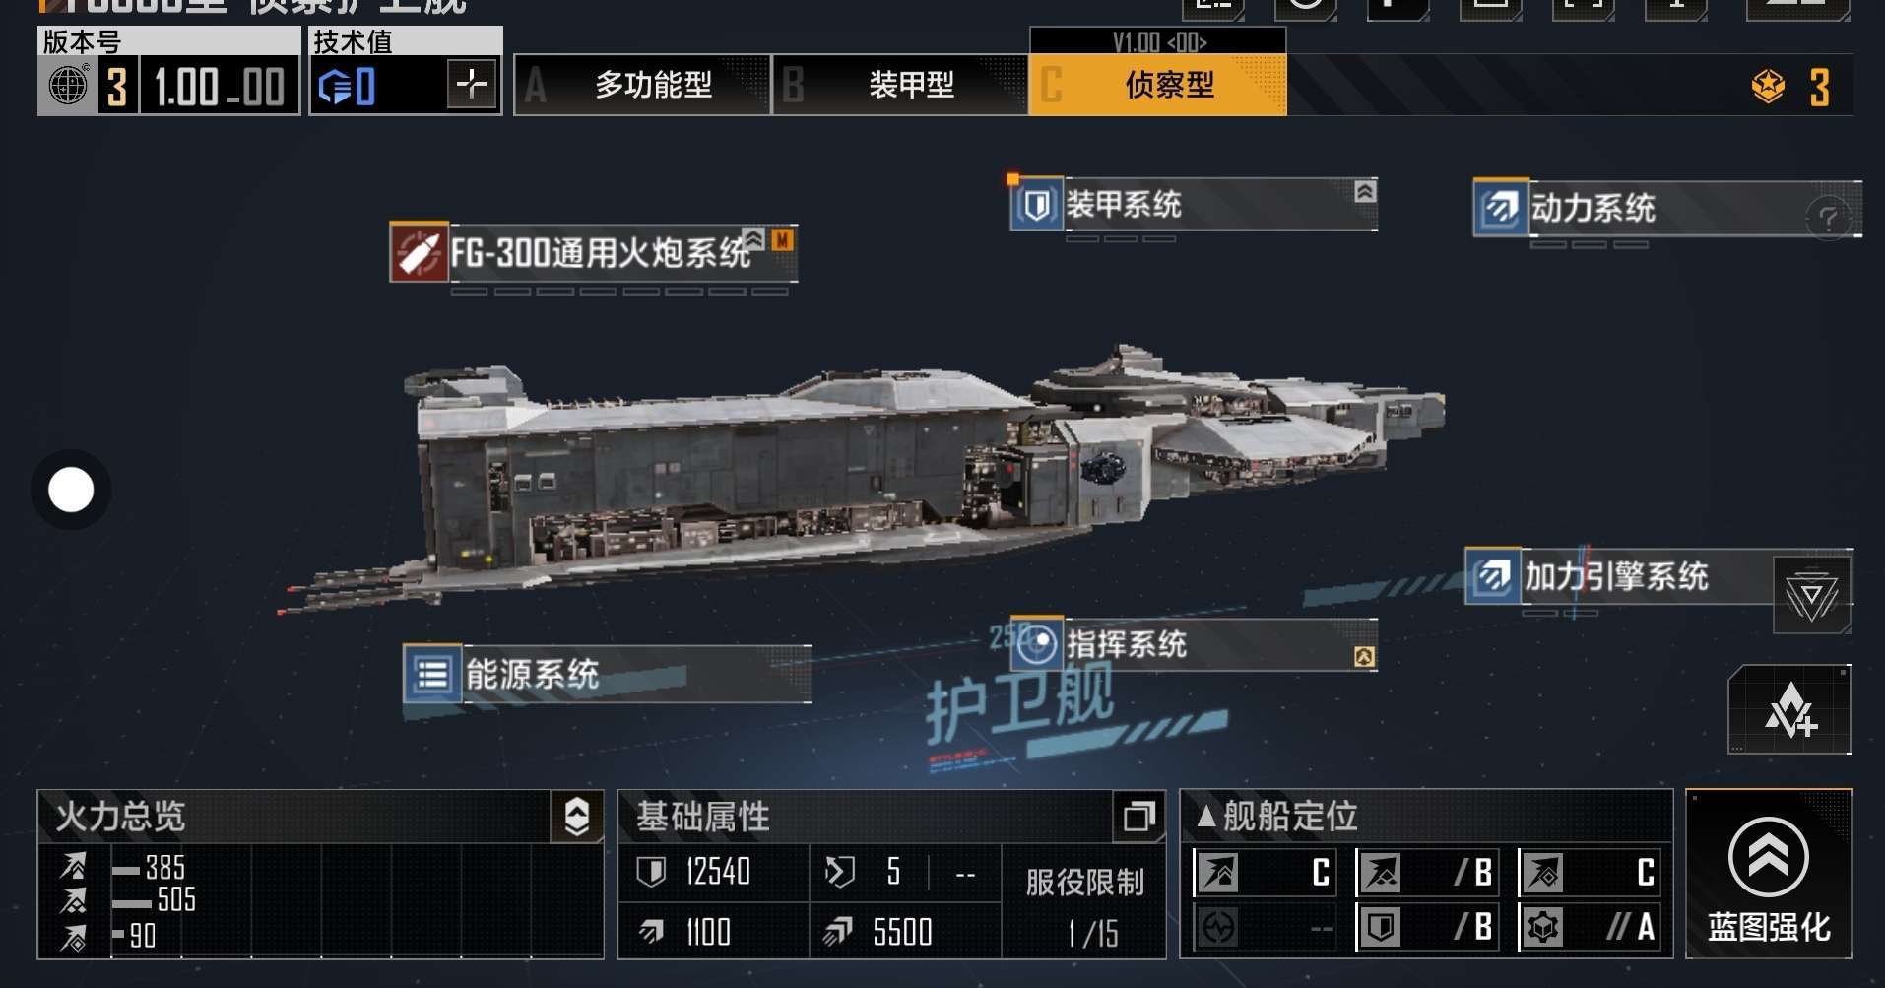Add tech points with plus button
Viewport: 1885px width, 988px height.
coord(472,85)
